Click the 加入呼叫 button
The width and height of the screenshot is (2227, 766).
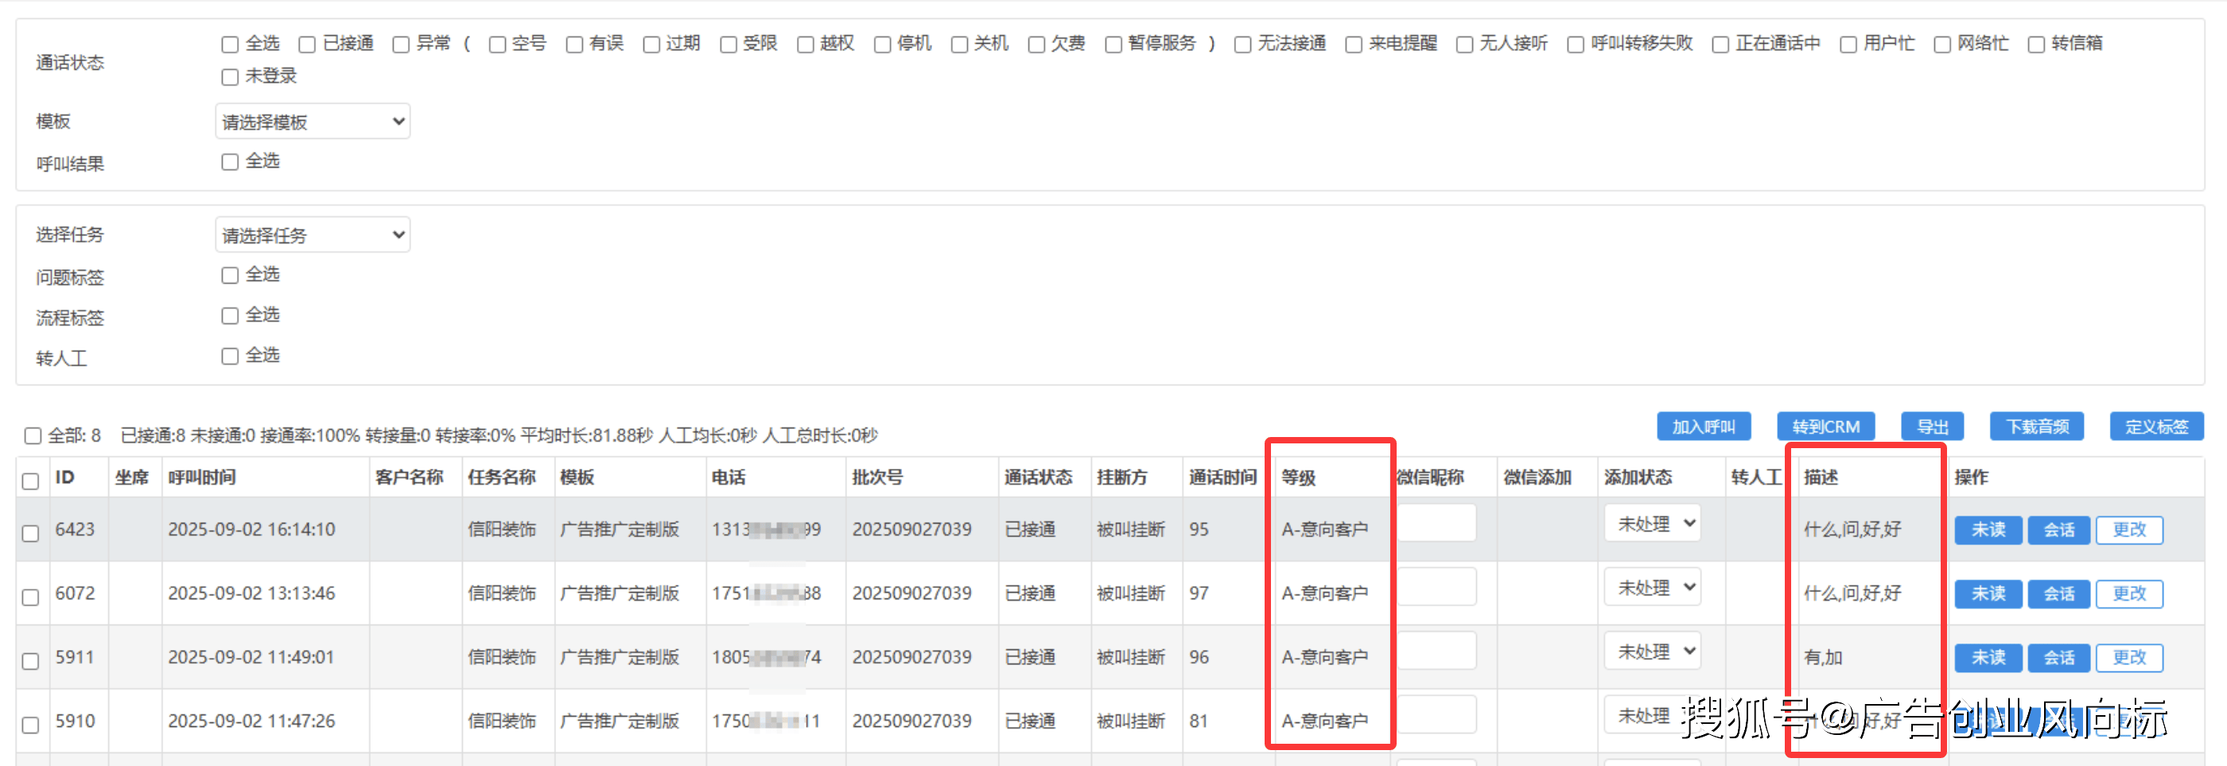(x=1702, y=427)
